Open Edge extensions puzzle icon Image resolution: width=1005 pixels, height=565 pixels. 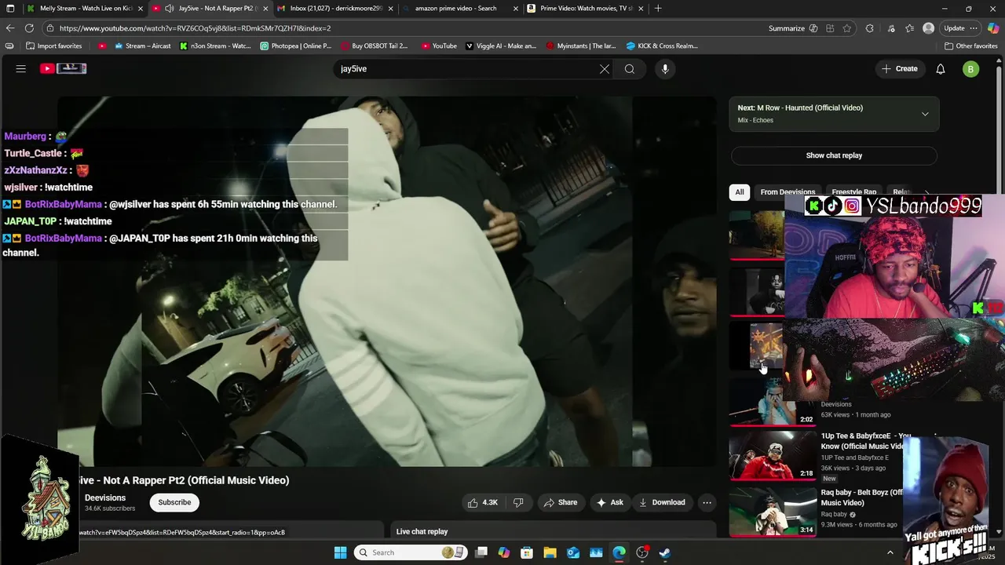tap(869, 28)
